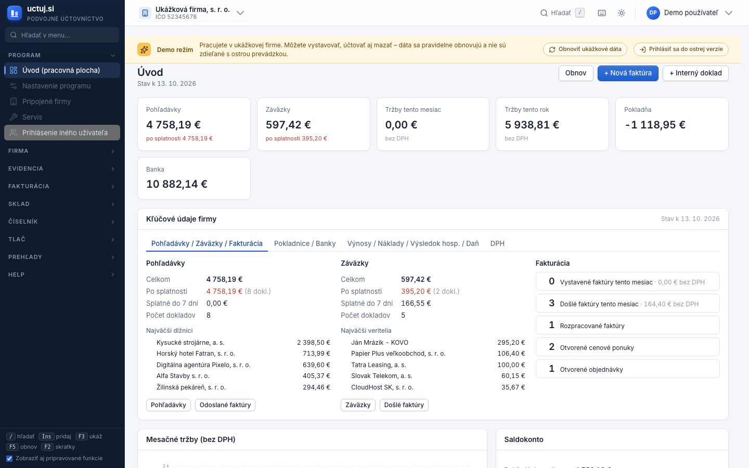Click the + Interný doklad button

695,73
